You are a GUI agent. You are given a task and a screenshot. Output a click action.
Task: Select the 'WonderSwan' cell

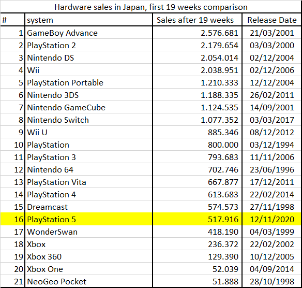click(x=52, y=232)
